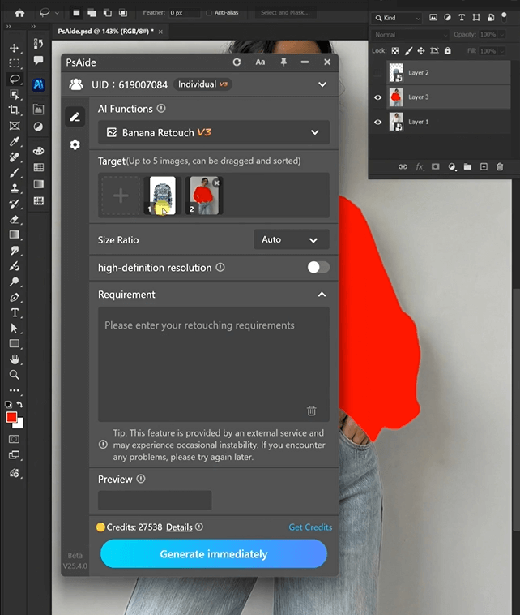
Task: Add layer mask in Layers panel
Action: tap(435, 166)
